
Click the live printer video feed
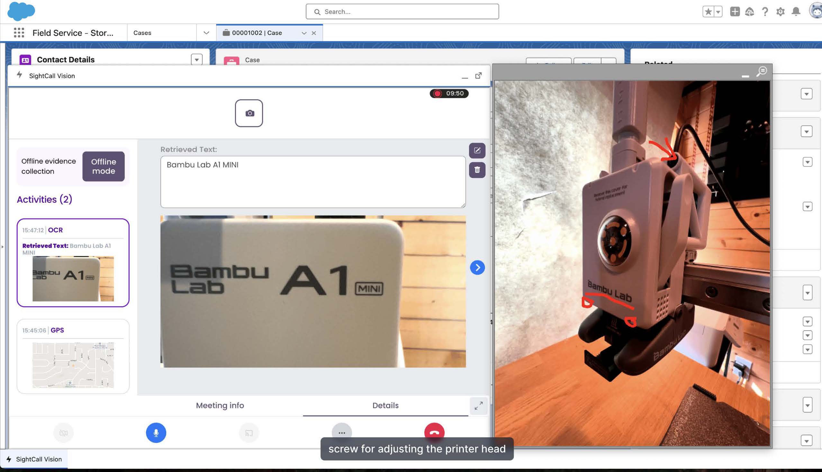click(632, 263)
